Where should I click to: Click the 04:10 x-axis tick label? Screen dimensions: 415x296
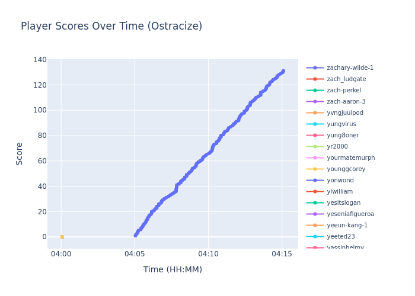pos(208,254)
